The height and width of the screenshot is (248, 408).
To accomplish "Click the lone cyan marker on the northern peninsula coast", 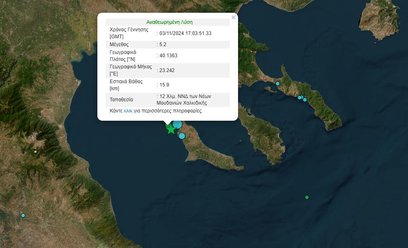I will [278, 84].
